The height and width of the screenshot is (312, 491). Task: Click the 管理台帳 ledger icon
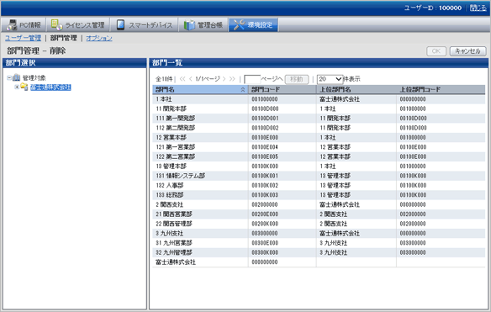(189, 25)
